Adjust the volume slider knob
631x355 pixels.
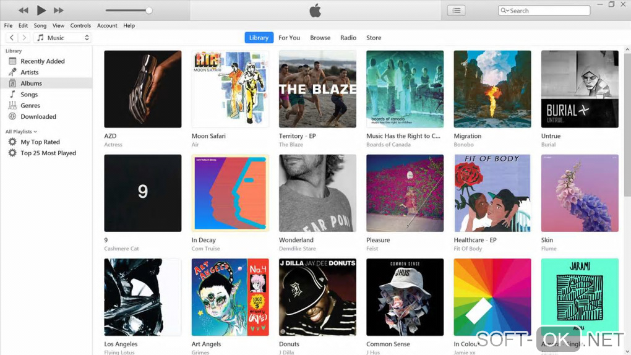pos(149,11)
